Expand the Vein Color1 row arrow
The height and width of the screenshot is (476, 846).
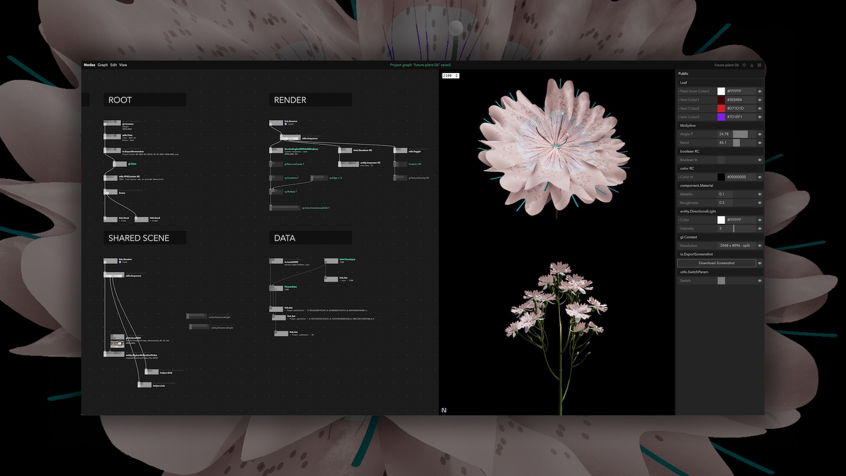pyautogui.click(x=679, y=99)
